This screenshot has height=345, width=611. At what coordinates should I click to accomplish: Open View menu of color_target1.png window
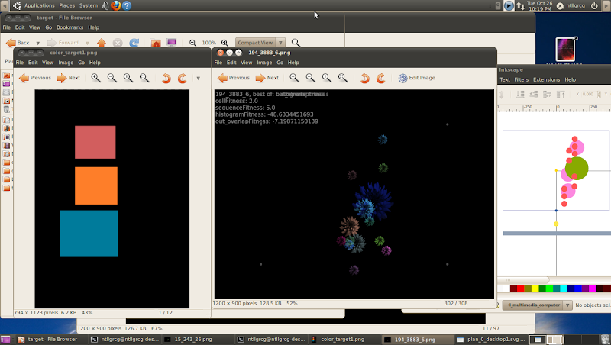pos(48,63)
